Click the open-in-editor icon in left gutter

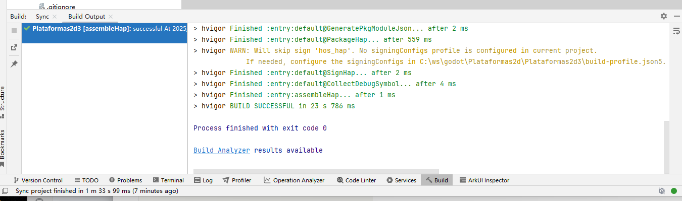coord(14,47)
